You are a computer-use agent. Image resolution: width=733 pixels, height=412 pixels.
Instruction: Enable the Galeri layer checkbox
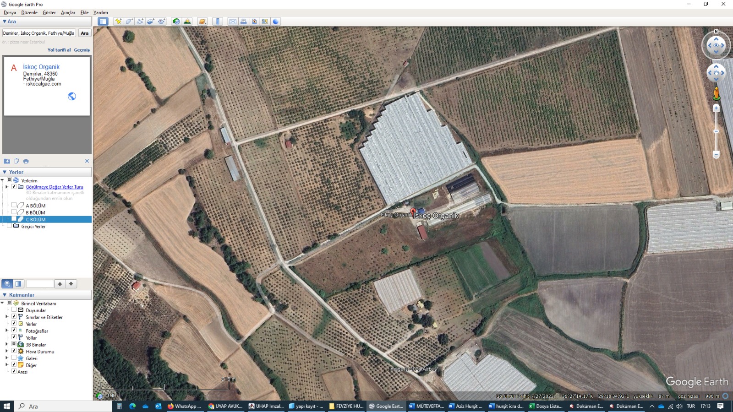coord(14,358)
